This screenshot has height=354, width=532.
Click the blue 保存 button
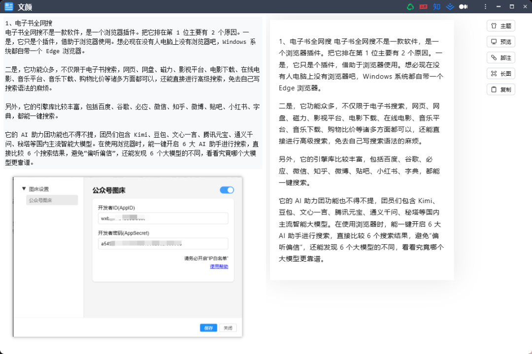coord(208,328)
